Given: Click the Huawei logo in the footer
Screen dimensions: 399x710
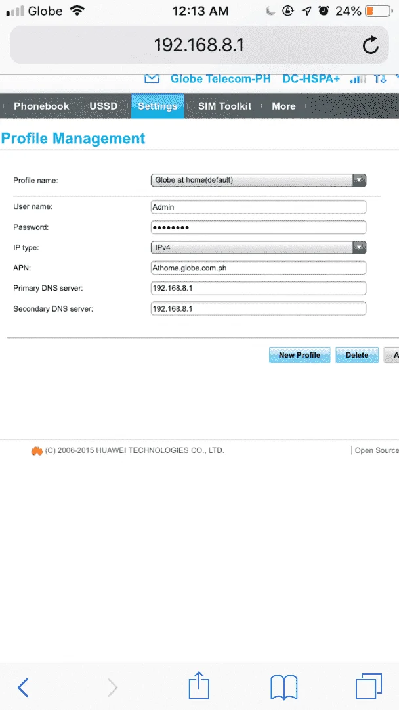Looking at the screenshot, I should click(37, 450).
